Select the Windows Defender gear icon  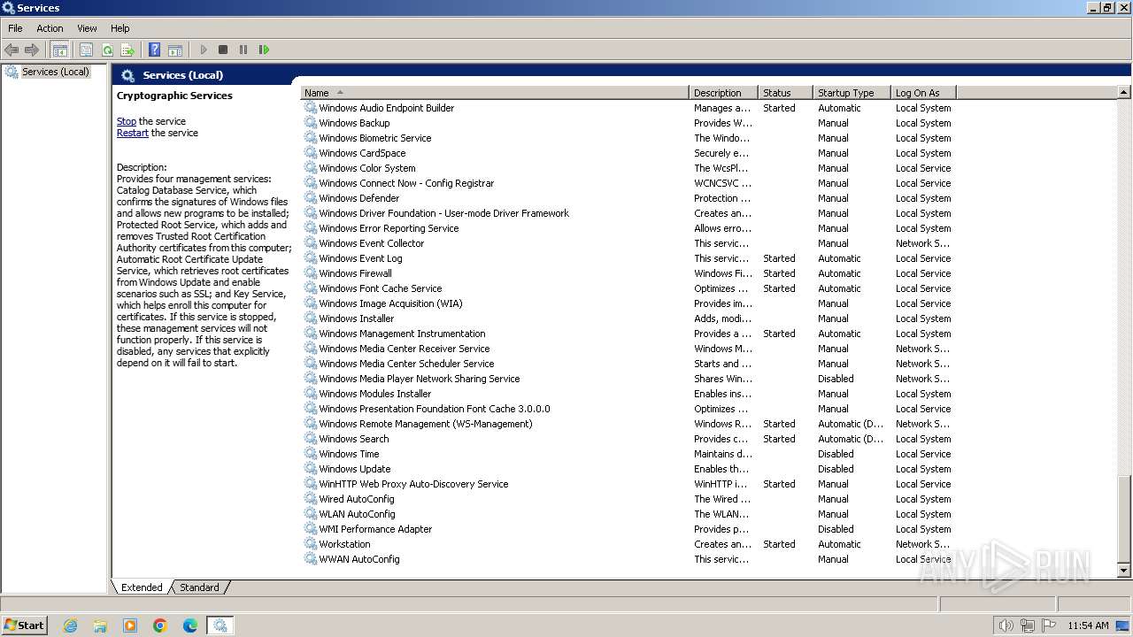tap(311, 198)
